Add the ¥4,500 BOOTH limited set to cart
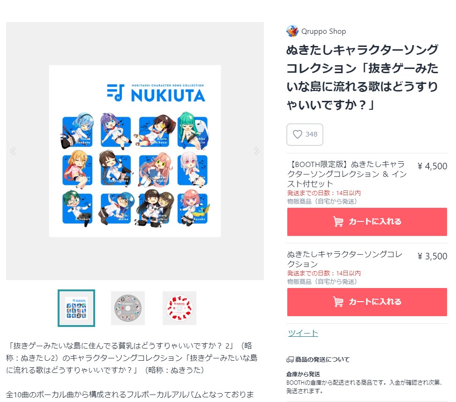This screenshot has height=402, width=456. (367, 222)
